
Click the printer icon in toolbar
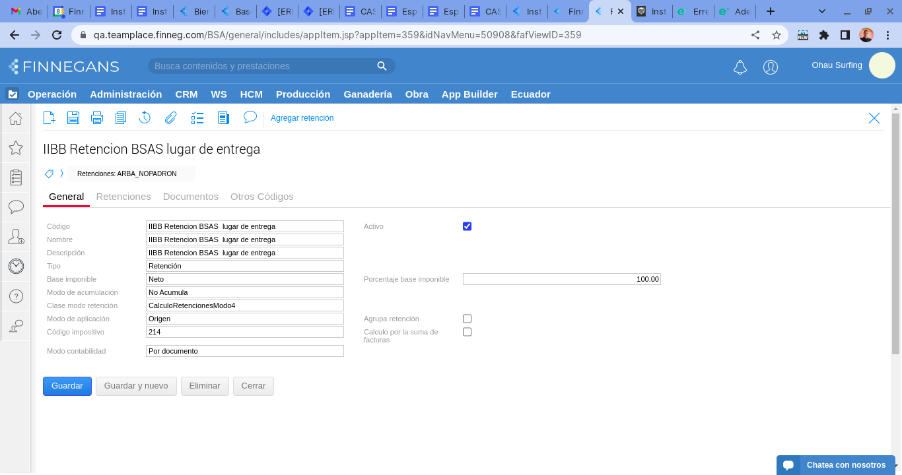[97, 118]
